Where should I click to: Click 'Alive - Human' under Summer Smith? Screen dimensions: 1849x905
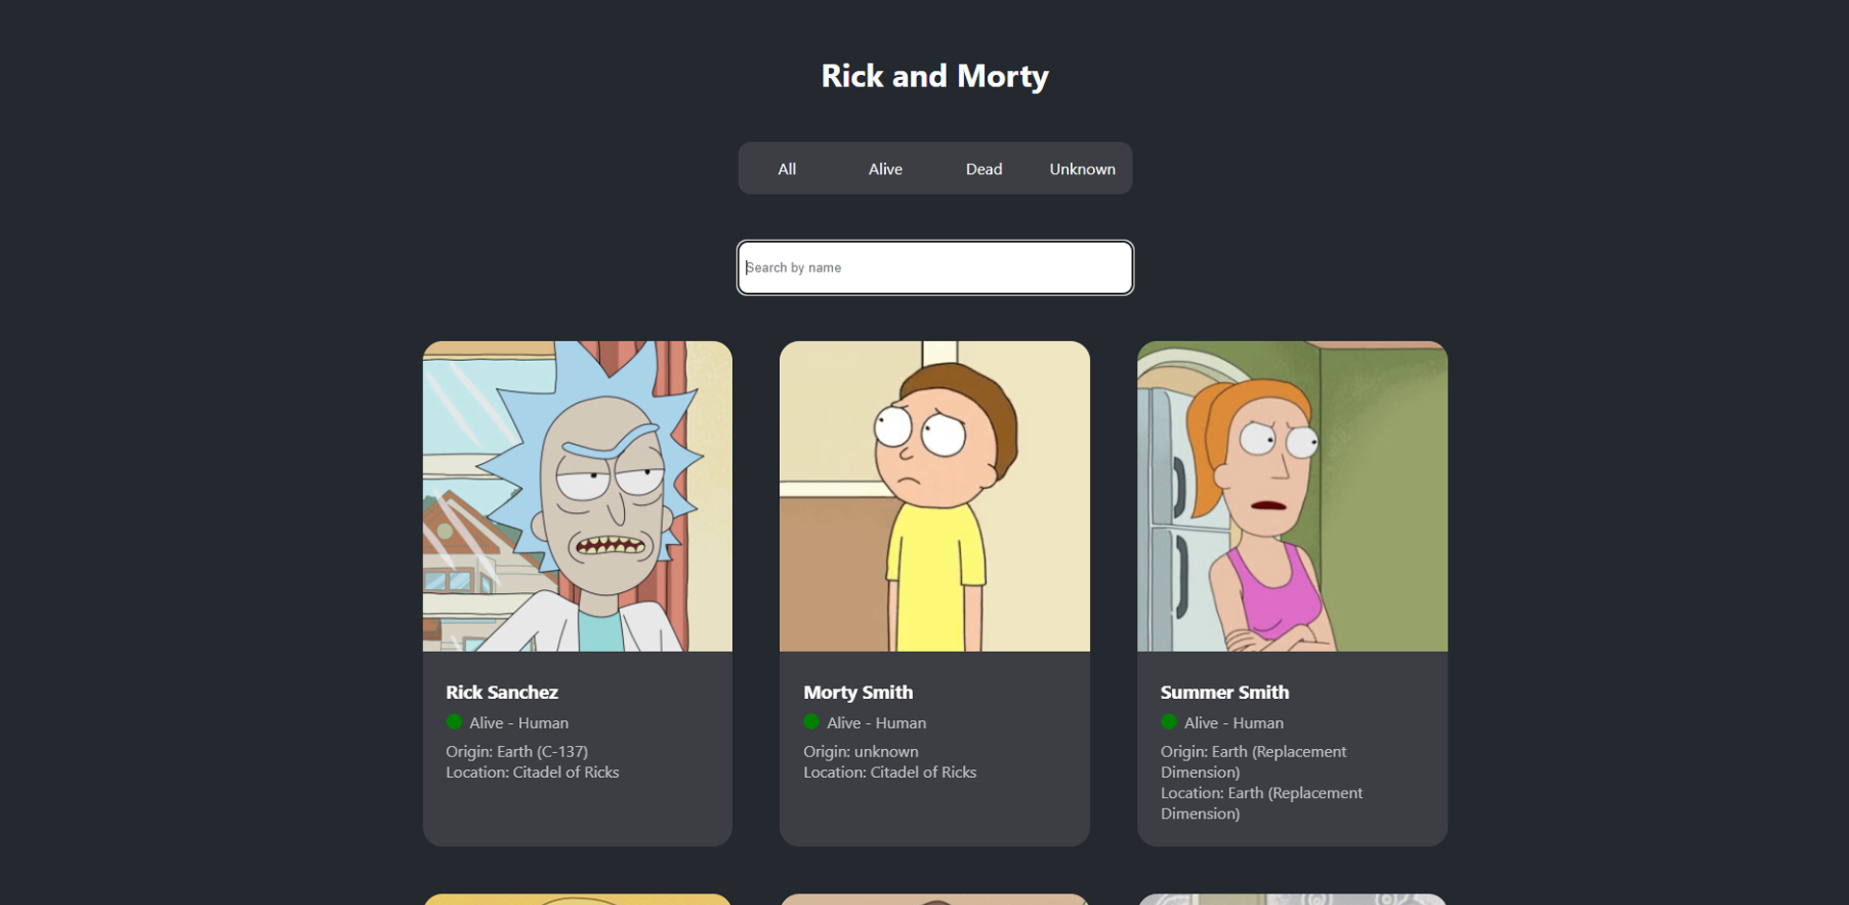[1234, 723]
